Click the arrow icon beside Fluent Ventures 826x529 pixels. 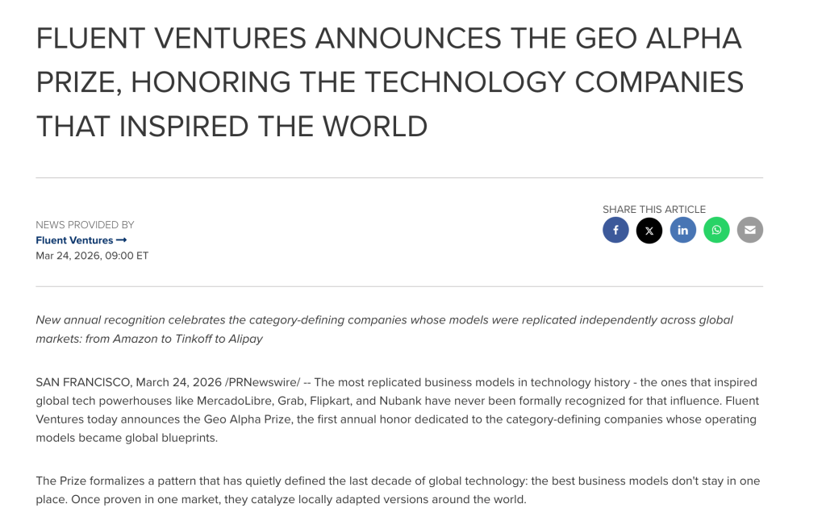(x=122, y=240)
